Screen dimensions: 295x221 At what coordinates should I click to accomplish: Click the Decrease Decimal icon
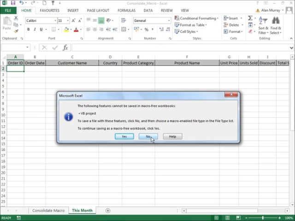168,29
